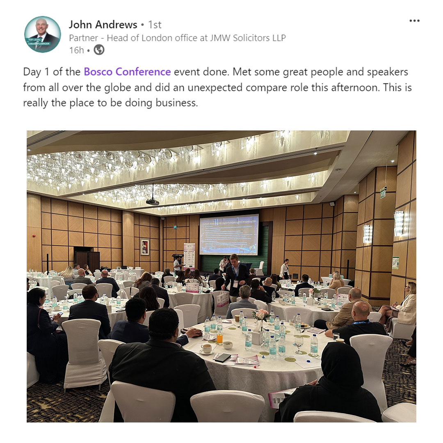This screenshot has height=443, width=443.
Task: Open John Andrews' round profile photo
Action: (x=43, y=34)
